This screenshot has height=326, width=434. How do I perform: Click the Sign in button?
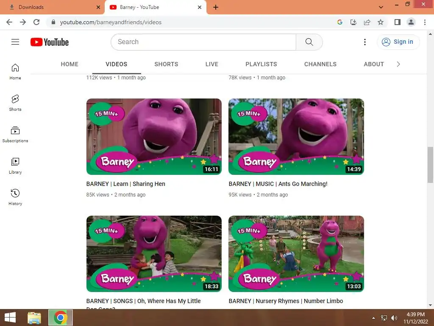[398, 42]
